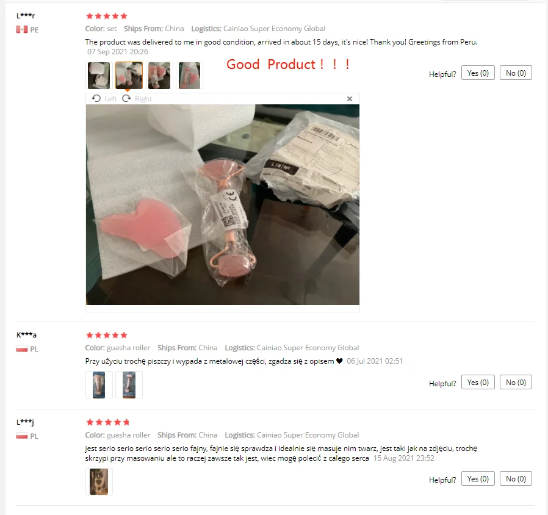Click the Peru flag icon beside PE
Viewport: 548px width, 515px height.
[22, 30]
